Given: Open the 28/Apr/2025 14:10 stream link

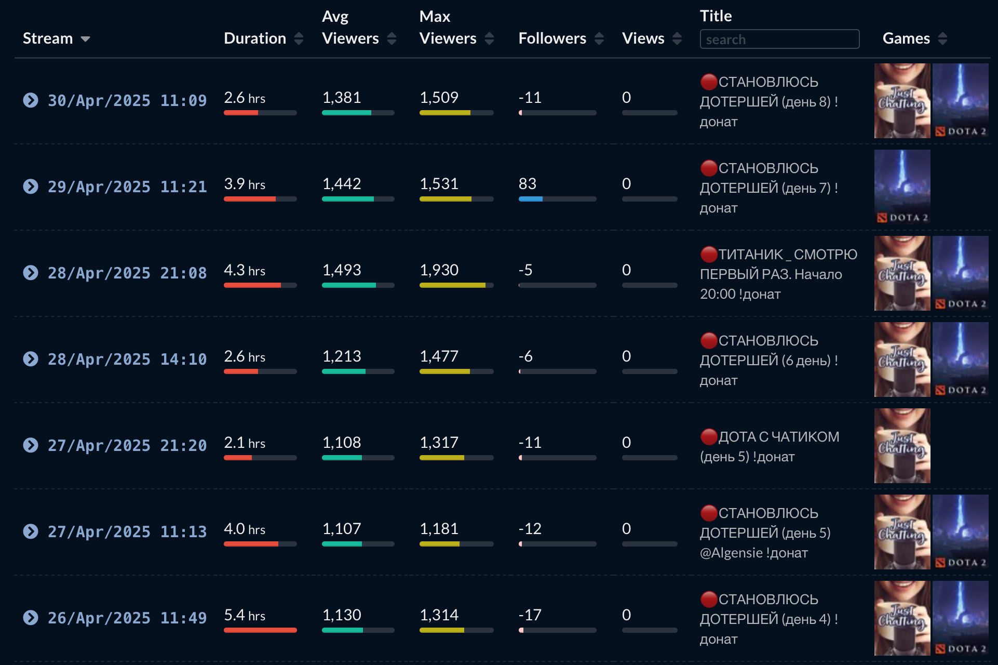Looking at the screenshot, I should (x=127, y=359).
